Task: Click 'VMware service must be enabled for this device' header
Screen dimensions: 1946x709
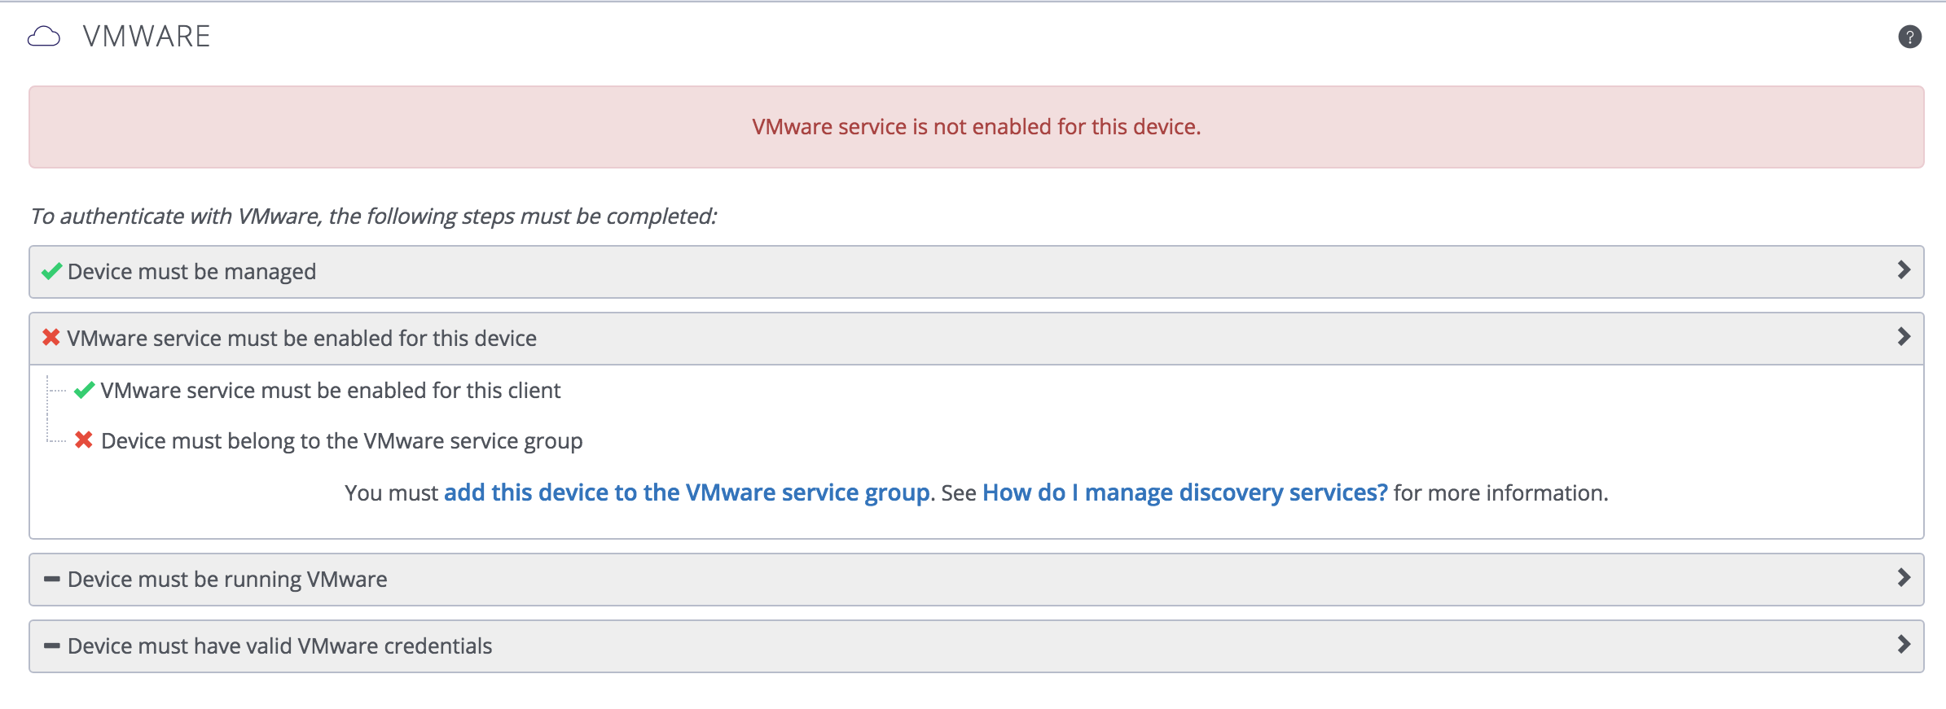Action: 301,339
